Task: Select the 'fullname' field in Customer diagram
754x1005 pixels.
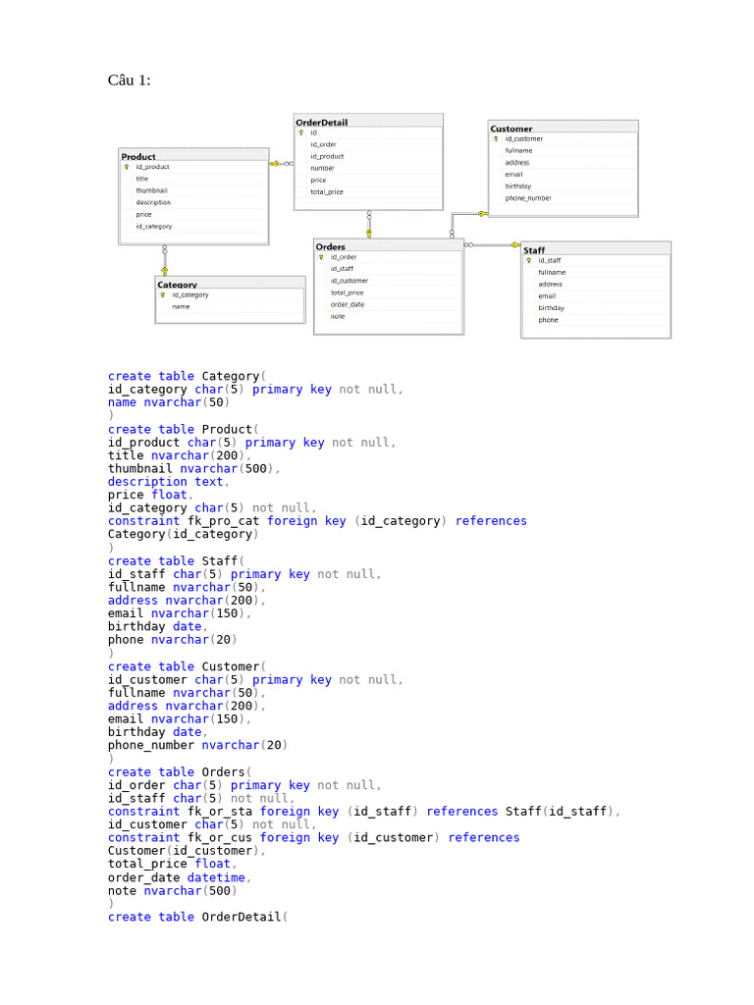Action: [518, 150]
